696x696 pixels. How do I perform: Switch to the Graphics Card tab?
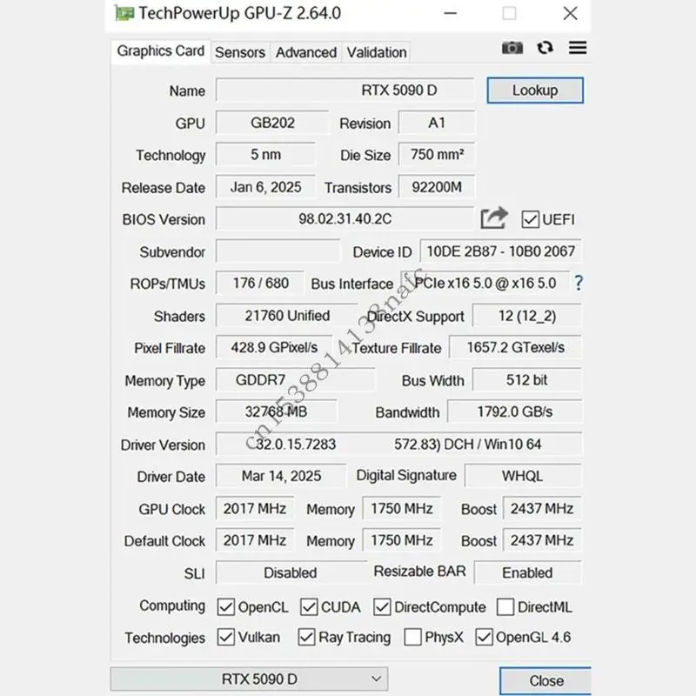pos(161,51)
